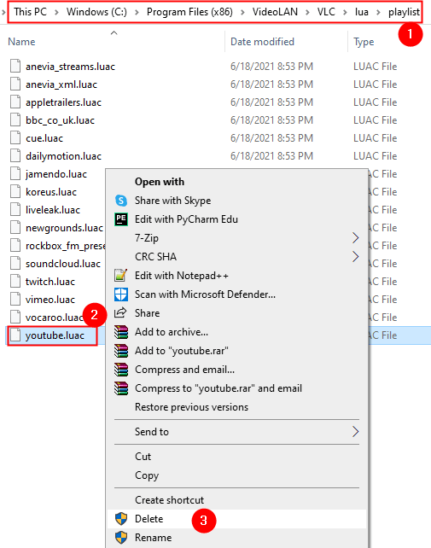Viewport: 431px width, 548px height.
Task: Click the admin shield icon beside Rename
Action: (121, 538)
